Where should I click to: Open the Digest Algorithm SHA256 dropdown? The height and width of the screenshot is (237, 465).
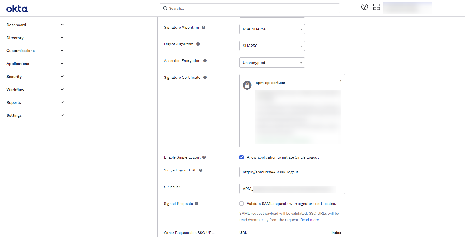tap(272, 46)
